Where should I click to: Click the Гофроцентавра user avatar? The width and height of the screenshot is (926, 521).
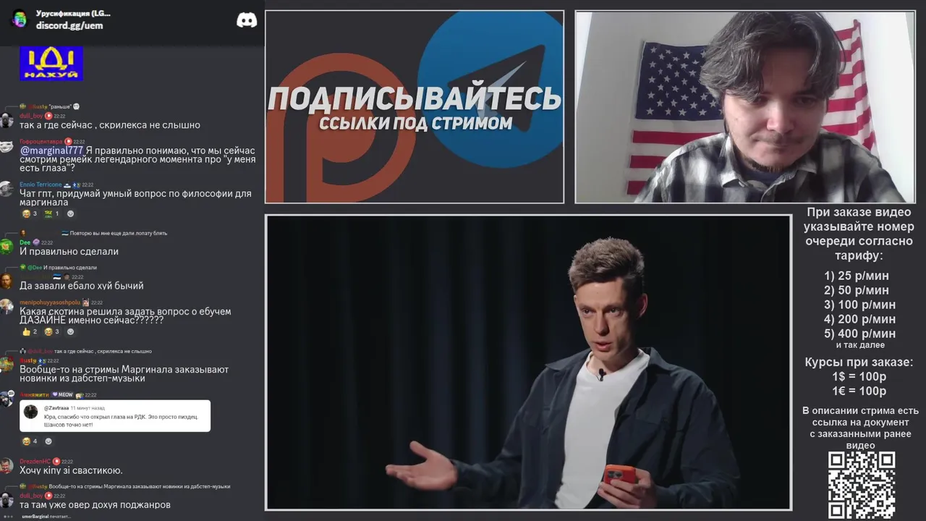[7, 147]
